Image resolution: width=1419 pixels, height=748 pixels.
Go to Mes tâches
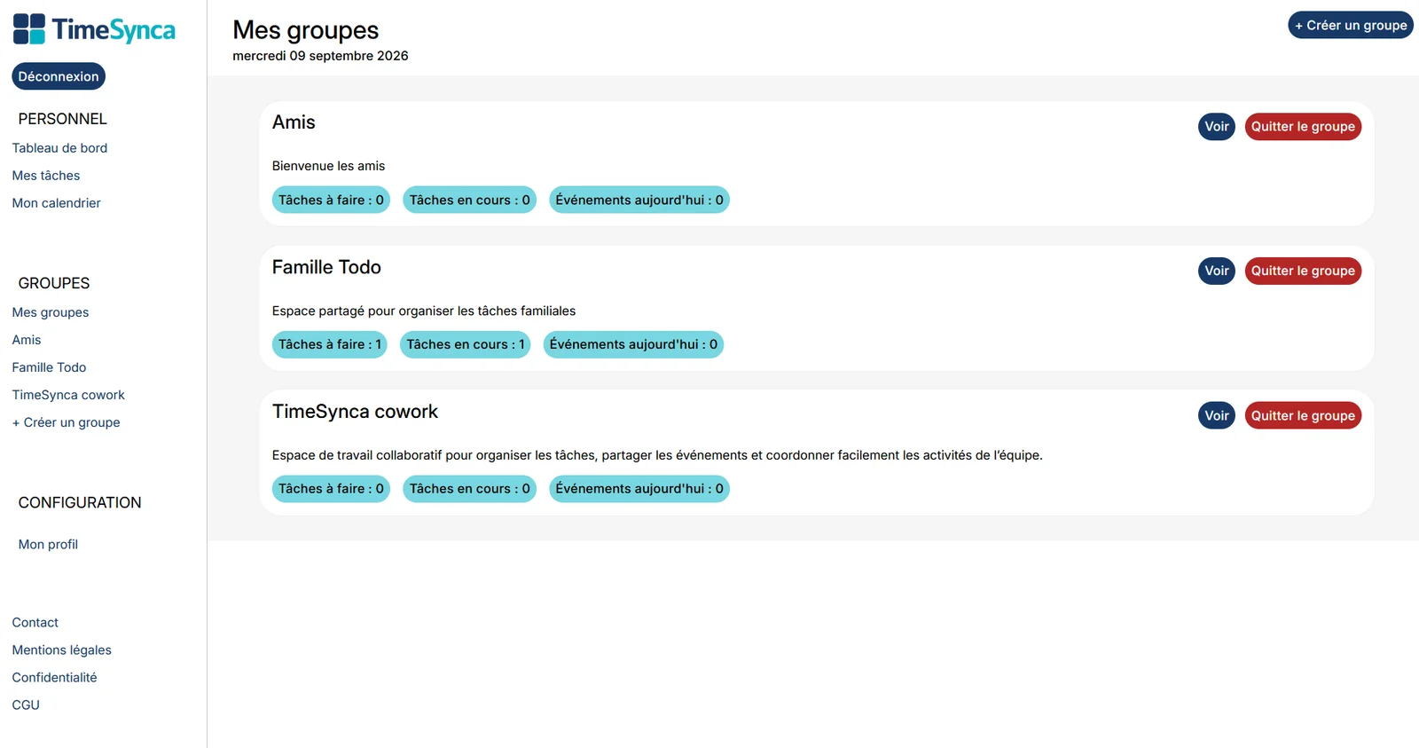coord(46,176)
